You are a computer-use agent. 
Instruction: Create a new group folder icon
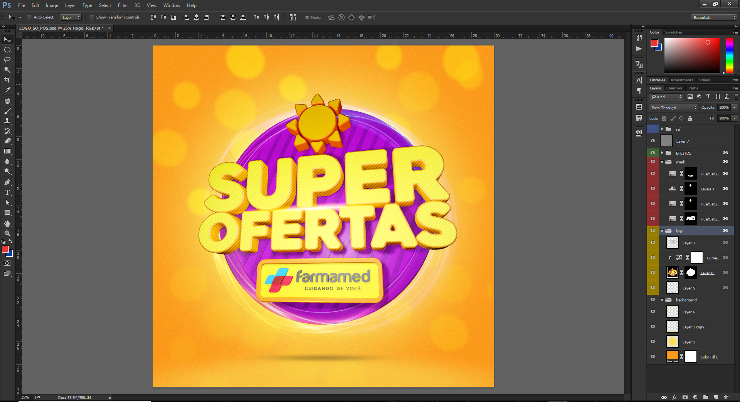706,397
